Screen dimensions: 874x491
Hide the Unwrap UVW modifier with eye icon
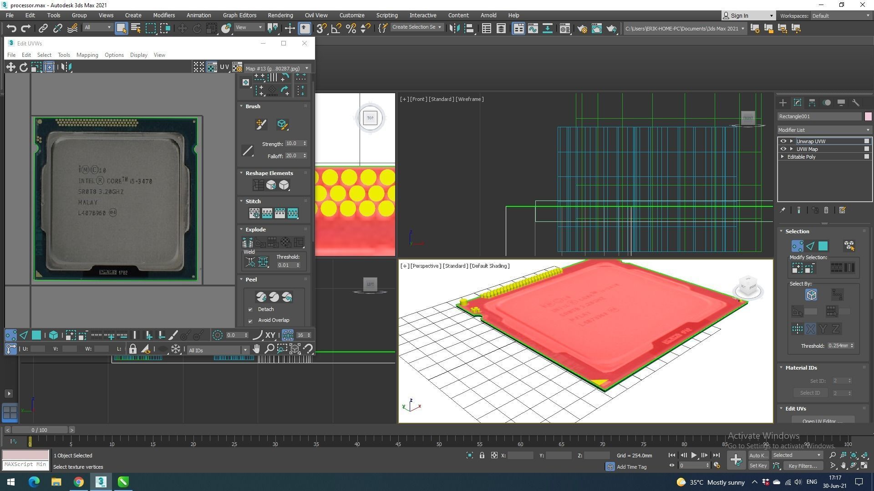coord(783,141)
